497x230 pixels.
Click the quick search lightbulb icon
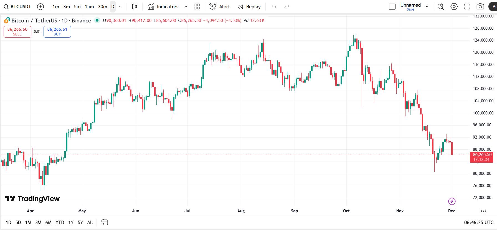click(440, 7)
